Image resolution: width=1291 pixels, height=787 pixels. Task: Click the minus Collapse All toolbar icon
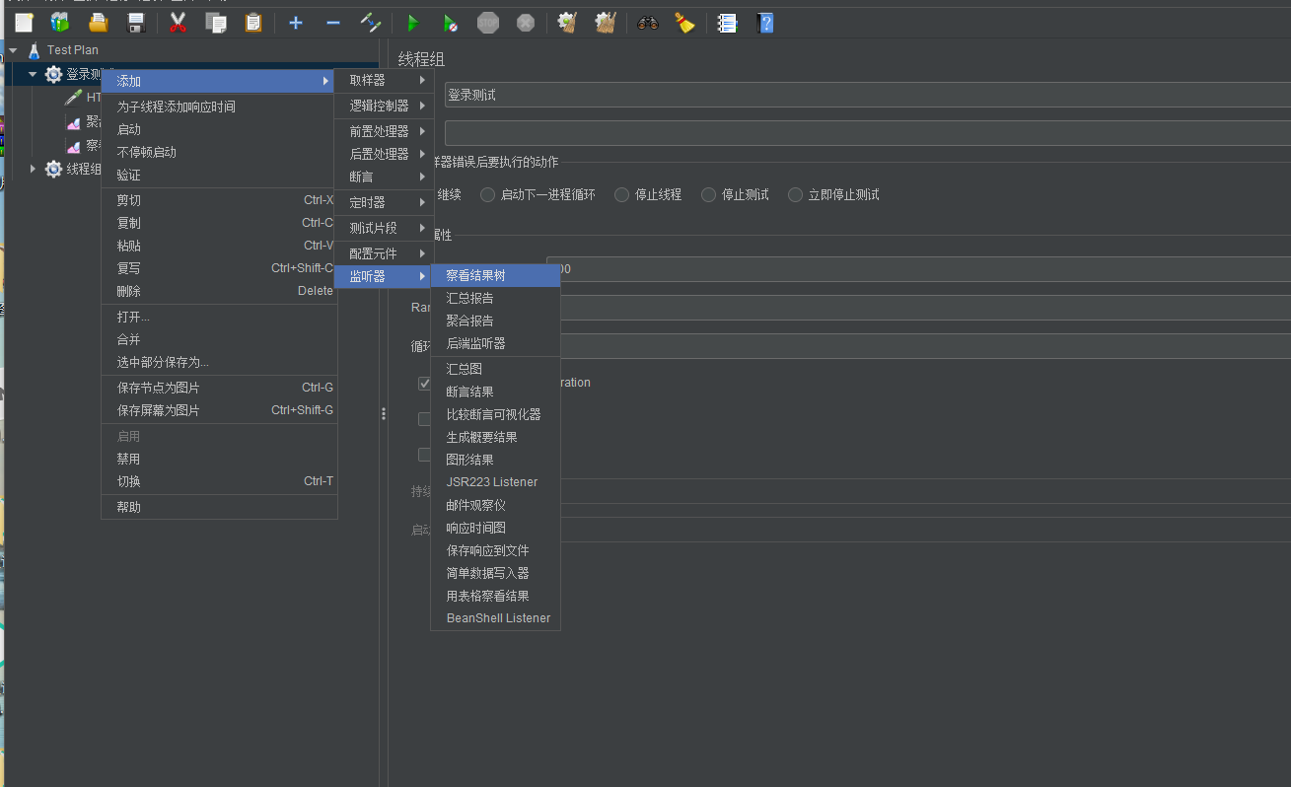click(x=332, y=22)
